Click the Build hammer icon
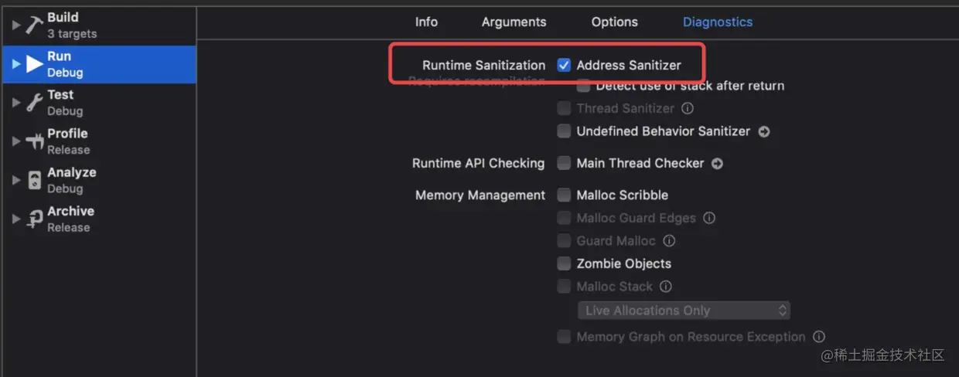Viewport: 959px width, 377px height. point(33,25)
